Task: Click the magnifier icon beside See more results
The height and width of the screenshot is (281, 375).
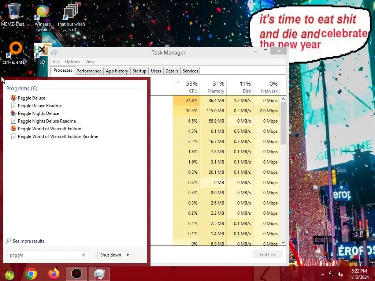Action: click(8, 241)
